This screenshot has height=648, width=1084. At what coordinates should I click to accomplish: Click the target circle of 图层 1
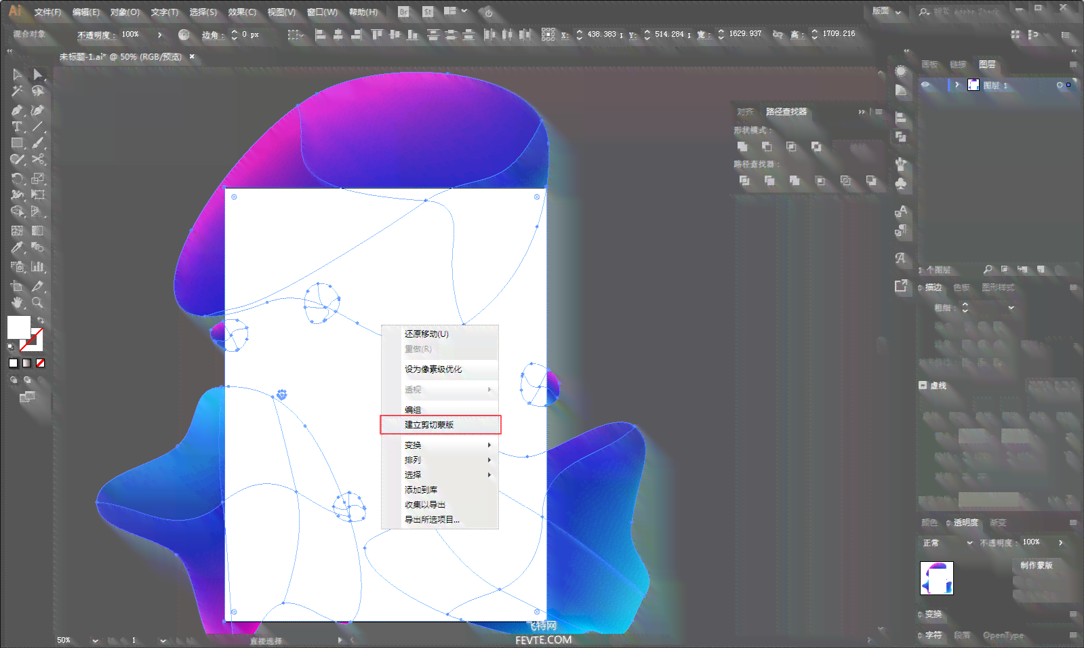pyautogui.click(x=1060, y=85)
